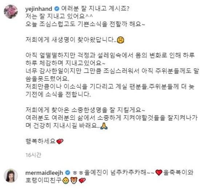The image size is (200, 190).
Task: Click the baby face emoji
Action: pyautogui.click(x=66, y=181)
